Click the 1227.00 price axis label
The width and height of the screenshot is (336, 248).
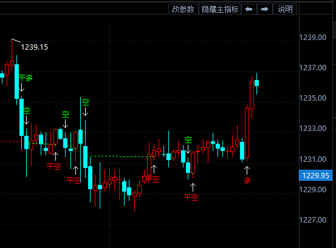tap(312, 220)
